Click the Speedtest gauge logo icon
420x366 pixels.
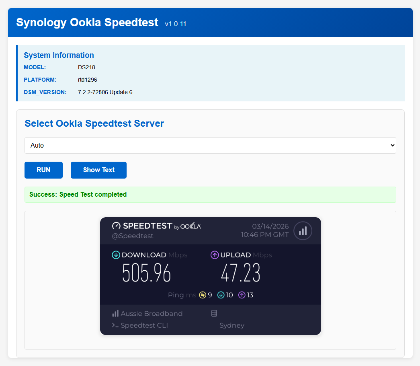(116, 226)
